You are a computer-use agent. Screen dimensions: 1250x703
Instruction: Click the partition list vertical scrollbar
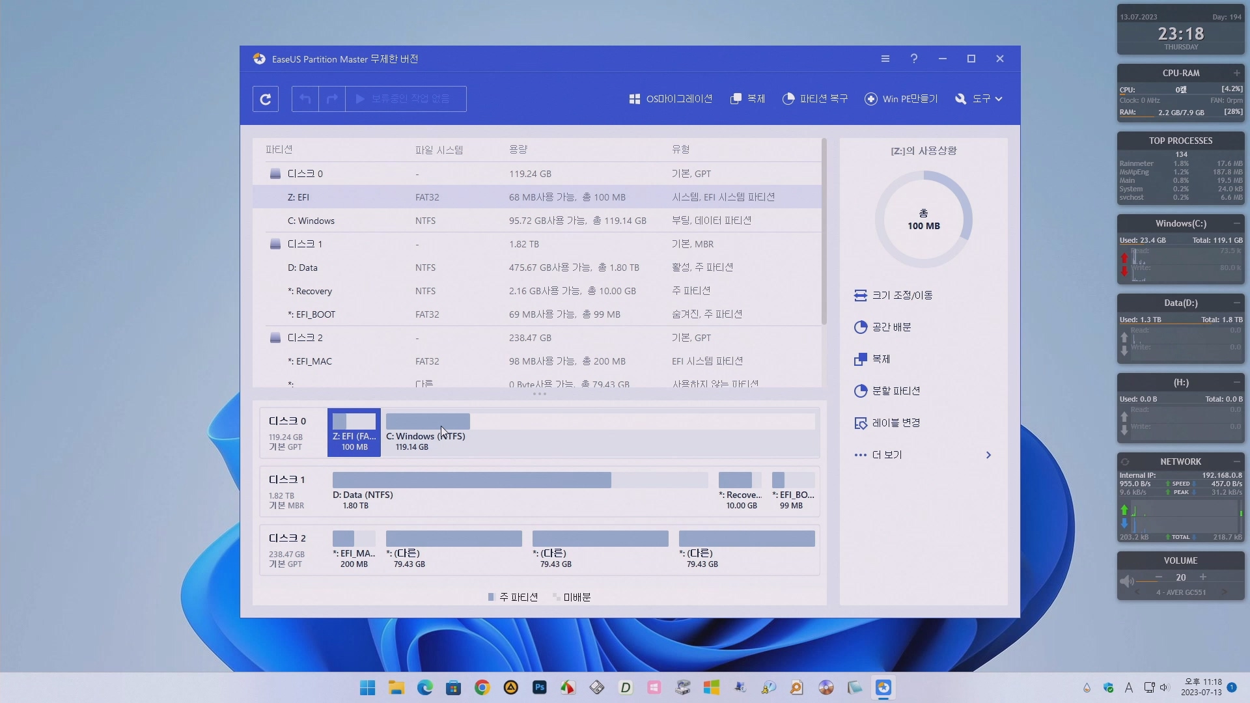coord(824,231)
